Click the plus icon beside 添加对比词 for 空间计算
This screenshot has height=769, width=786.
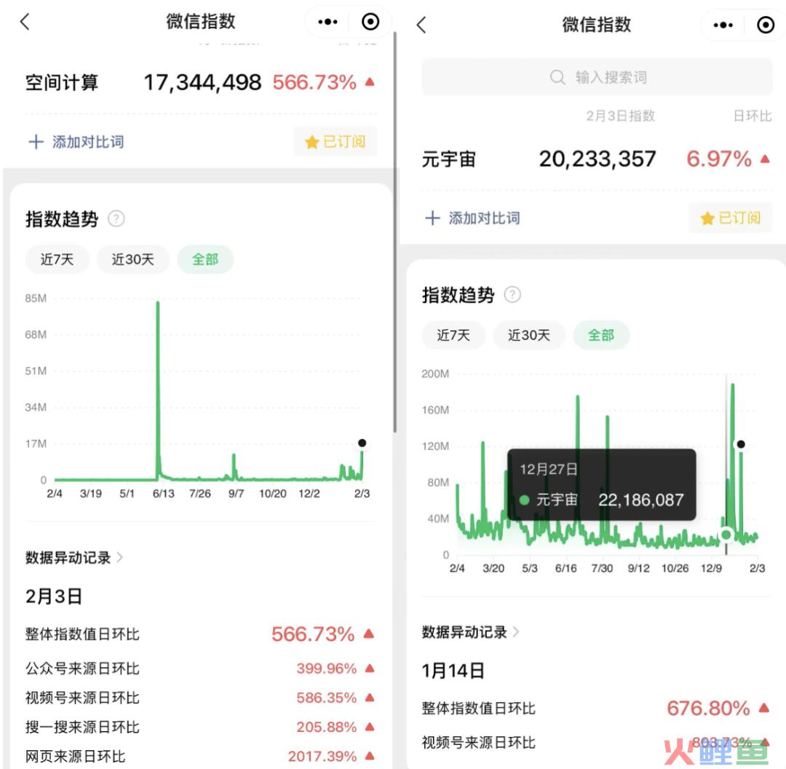point(36,142)
